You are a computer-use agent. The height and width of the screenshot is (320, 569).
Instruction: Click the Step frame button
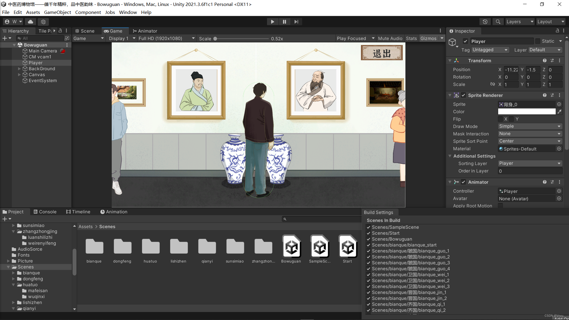click(x=296, y=22)
